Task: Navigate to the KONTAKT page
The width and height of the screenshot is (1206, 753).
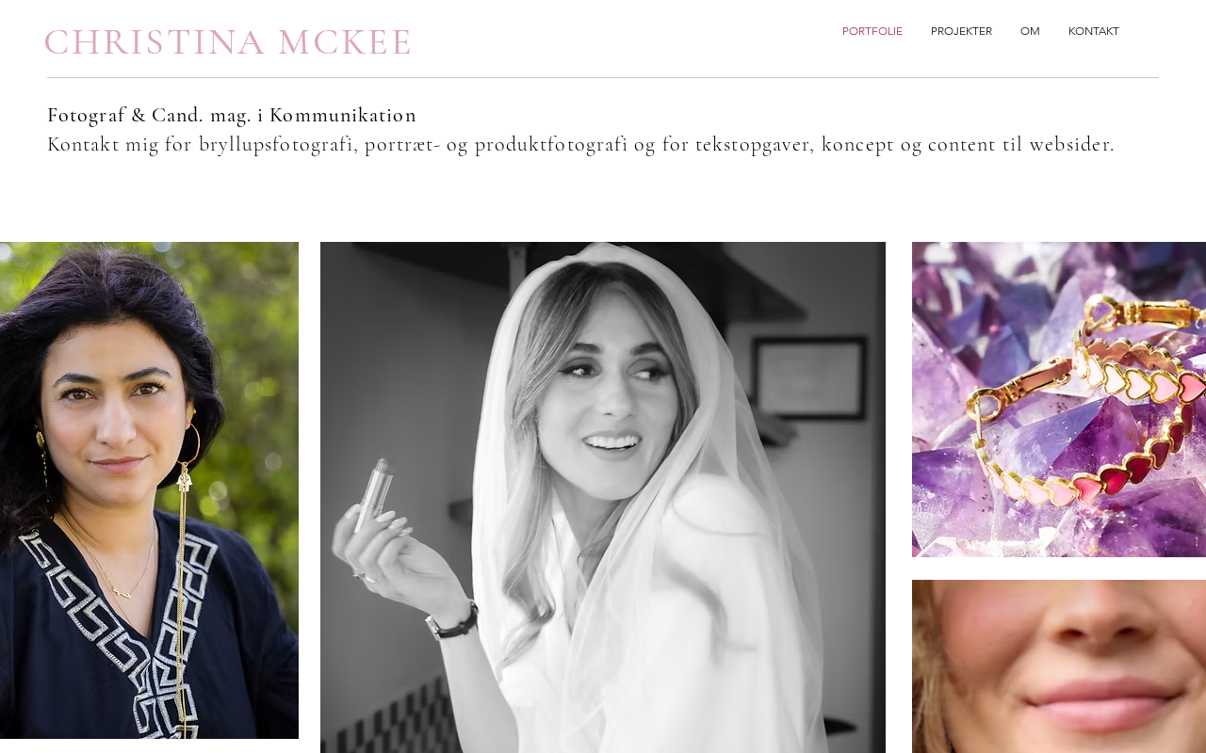Action: click(x=1093, y=31)
